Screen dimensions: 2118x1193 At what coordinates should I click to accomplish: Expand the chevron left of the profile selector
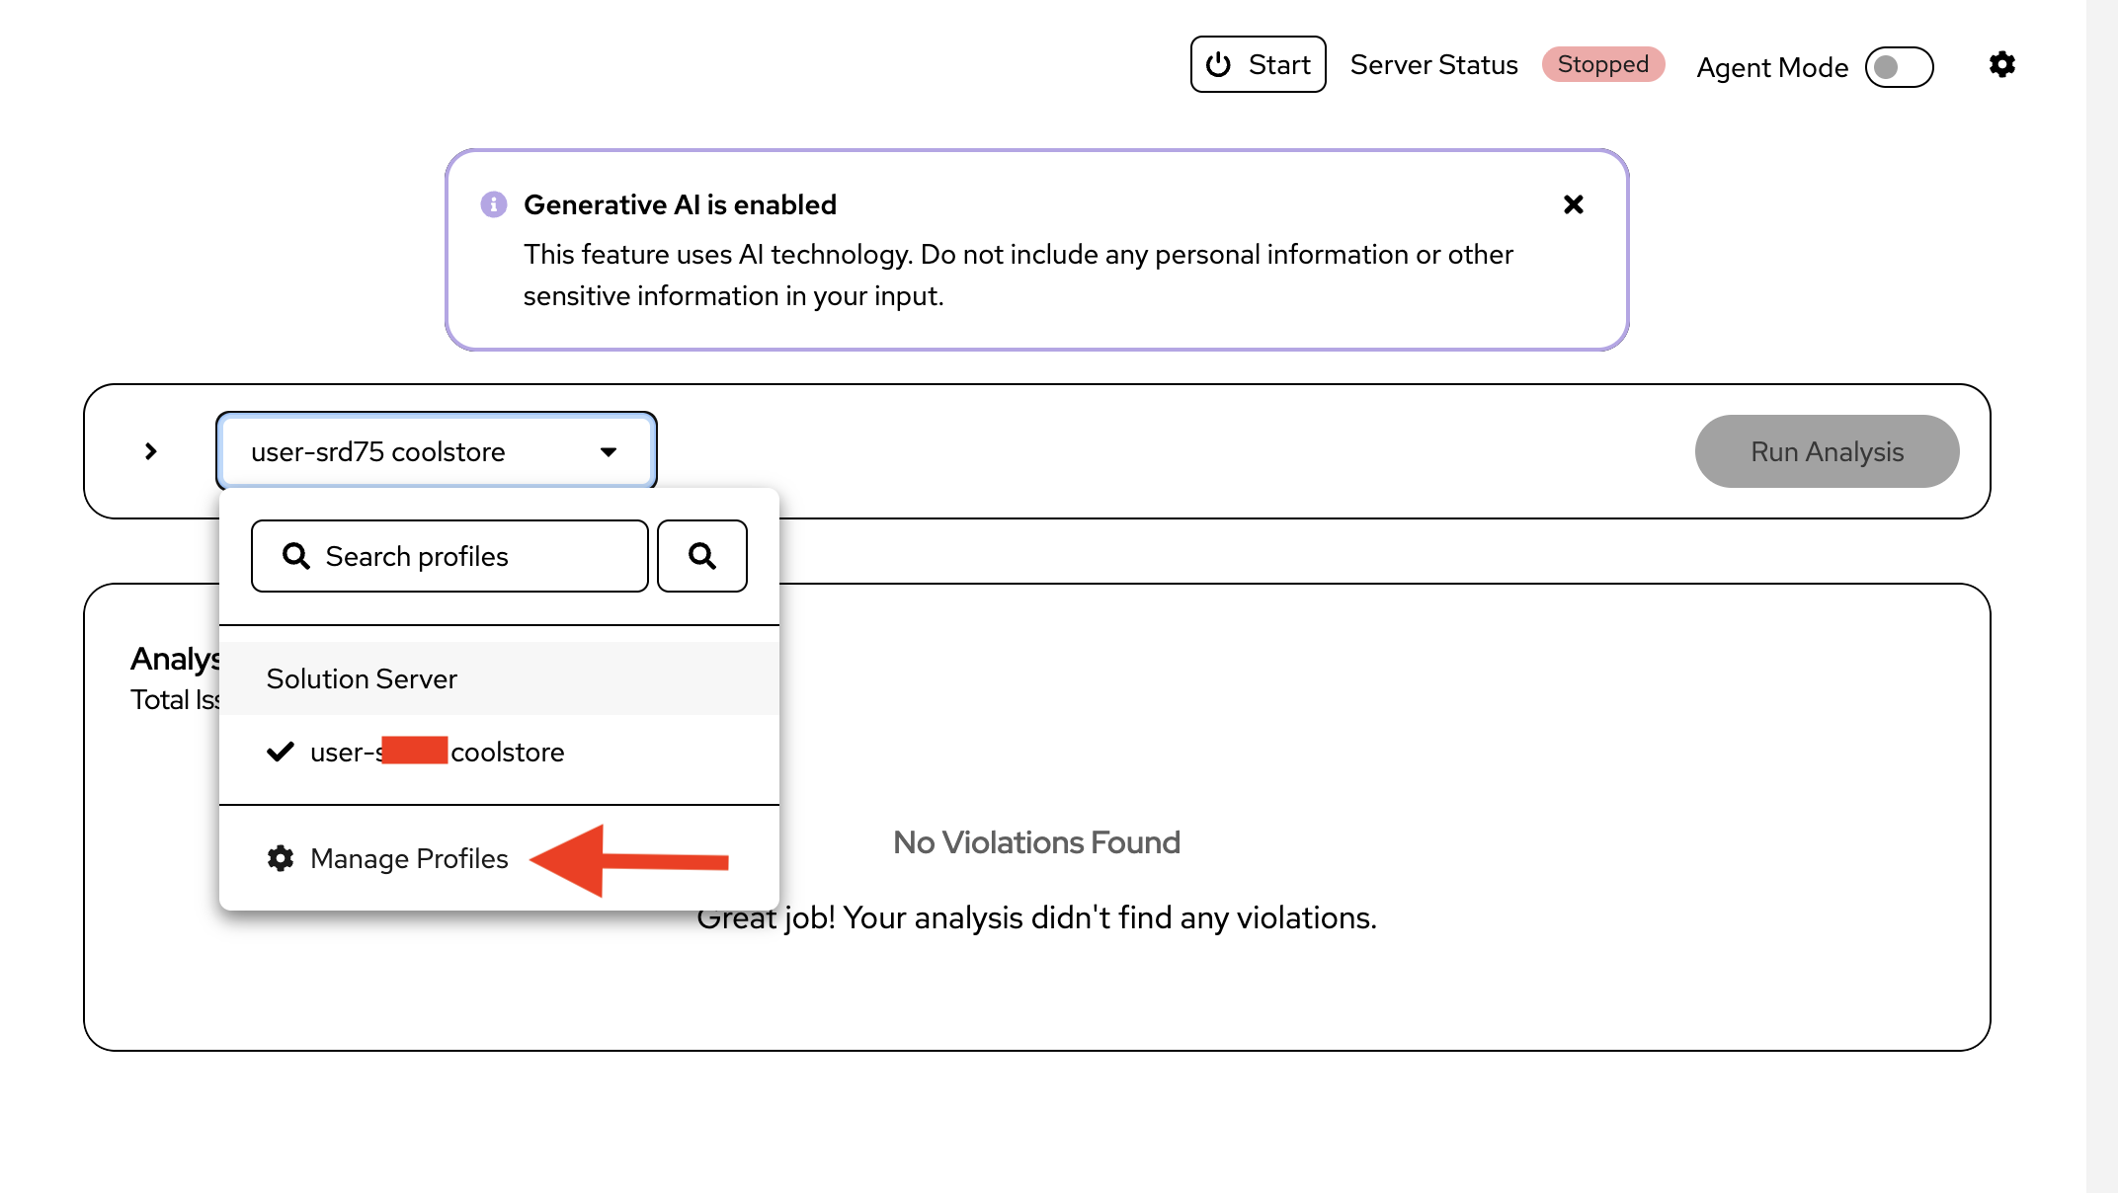150,451
